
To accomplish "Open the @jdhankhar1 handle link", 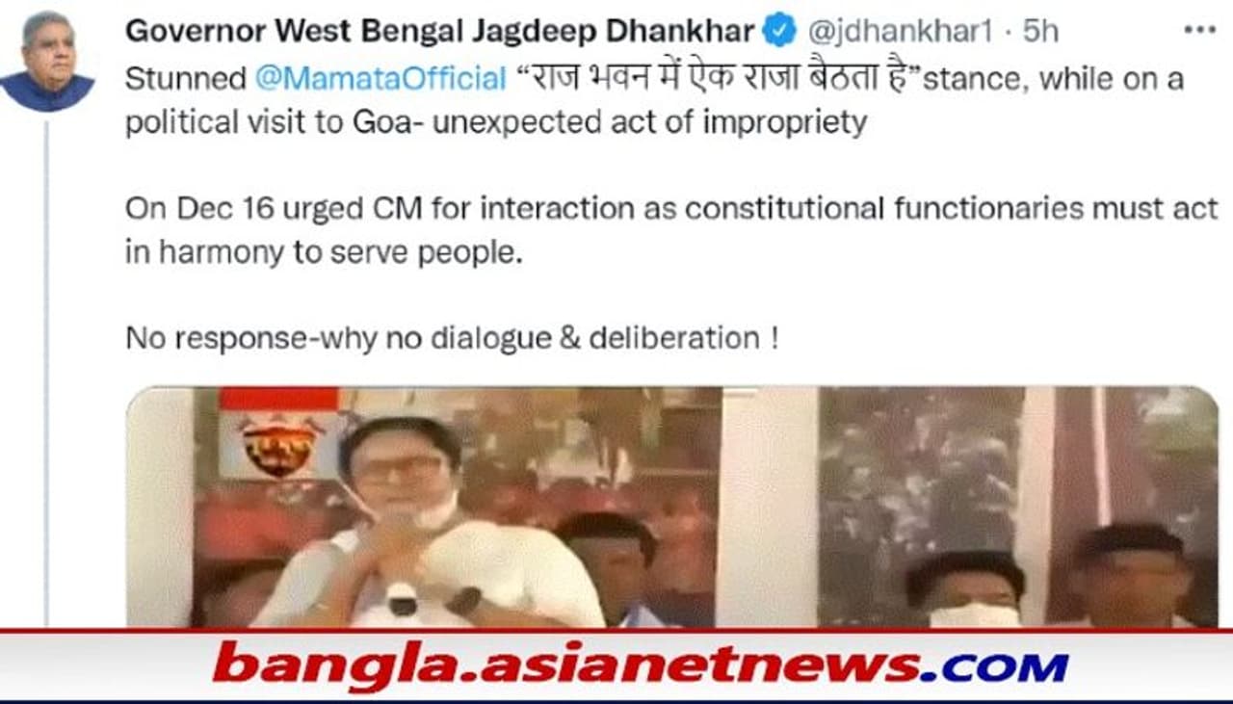I will click(x=900, y=31).
